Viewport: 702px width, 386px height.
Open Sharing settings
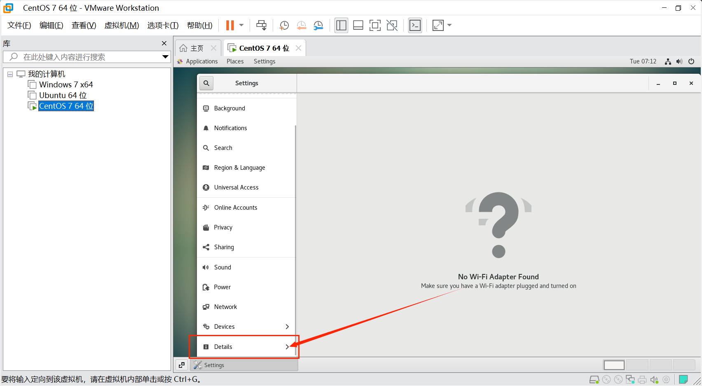click(x=246, y=247)
